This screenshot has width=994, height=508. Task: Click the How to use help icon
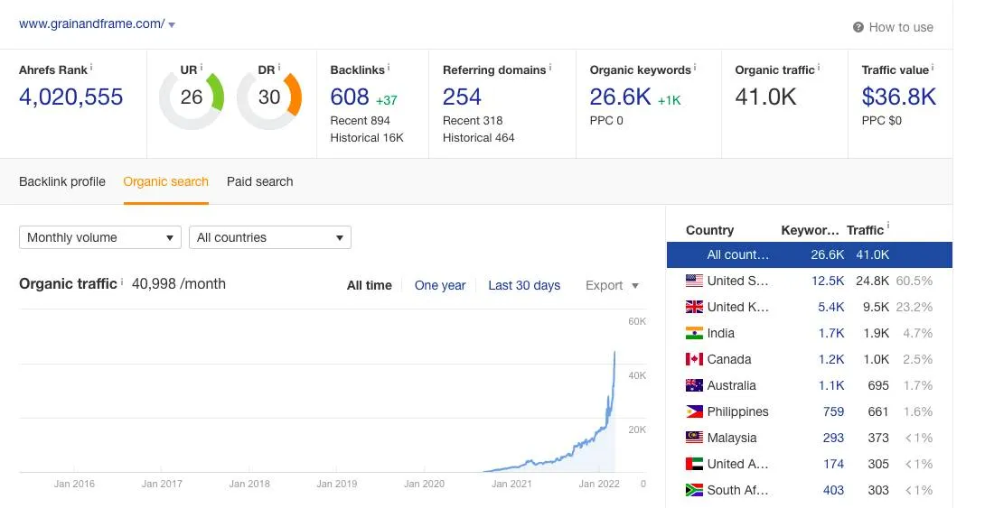[x=858, y=27]
